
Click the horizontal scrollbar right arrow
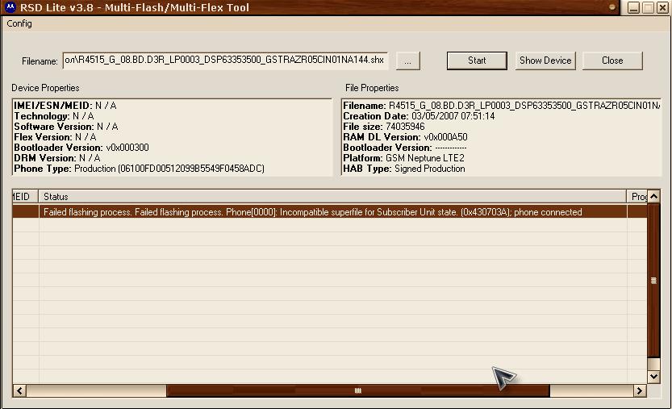(640, 390)
